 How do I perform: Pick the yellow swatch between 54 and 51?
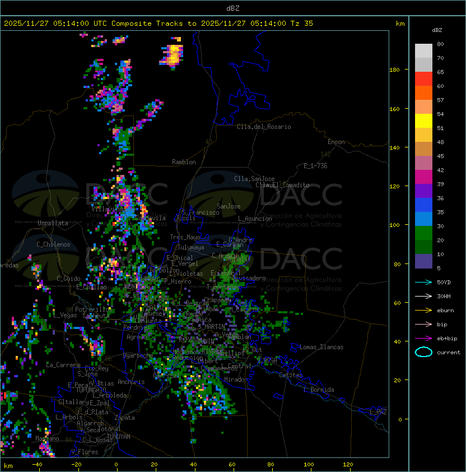423,121
